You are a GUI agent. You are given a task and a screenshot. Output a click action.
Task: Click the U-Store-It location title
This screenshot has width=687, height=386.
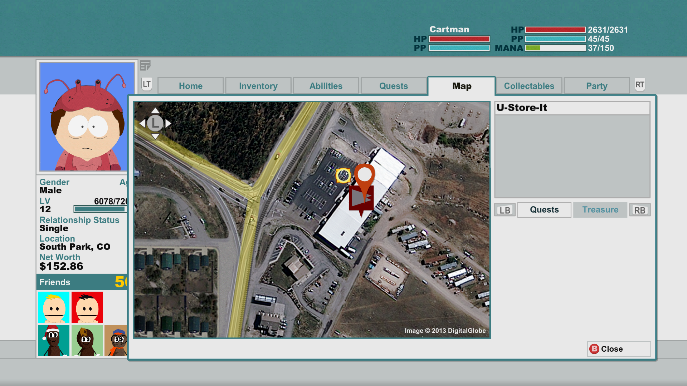point(522,108)
